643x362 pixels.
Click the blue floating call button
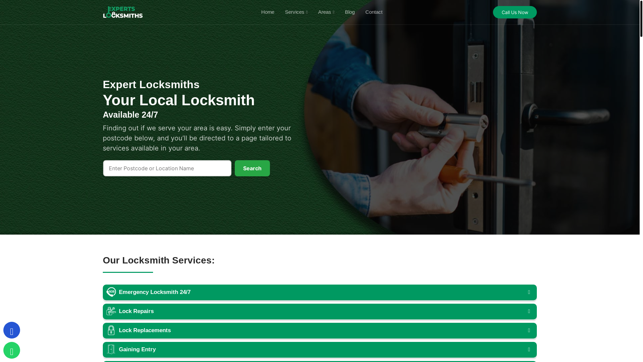pyautogui.click(x=12, y=330)
